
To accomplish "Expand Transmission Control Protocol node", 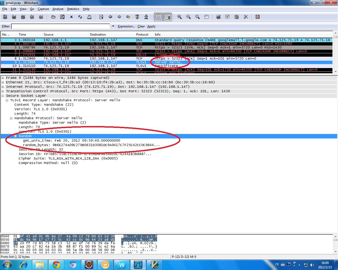I will click(x=3, y=91).
